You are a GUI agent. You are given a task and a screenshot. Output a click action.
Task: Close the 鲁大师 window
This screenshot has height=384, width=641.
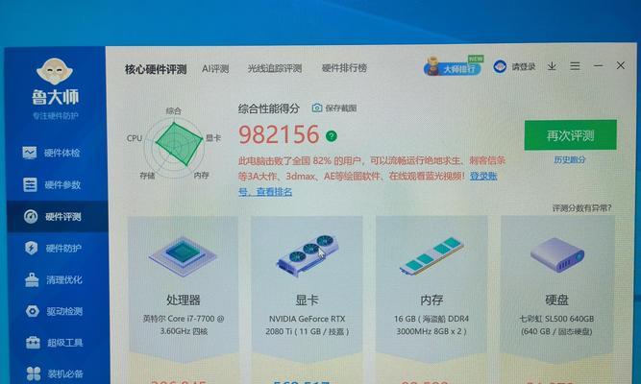click(620, 65)
